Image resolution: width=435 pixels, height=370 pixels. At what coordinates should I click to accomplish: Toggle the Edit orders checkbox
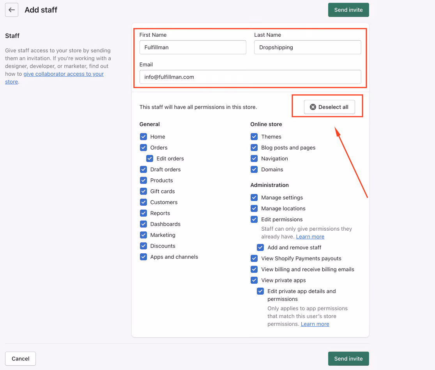click(150, 158)
